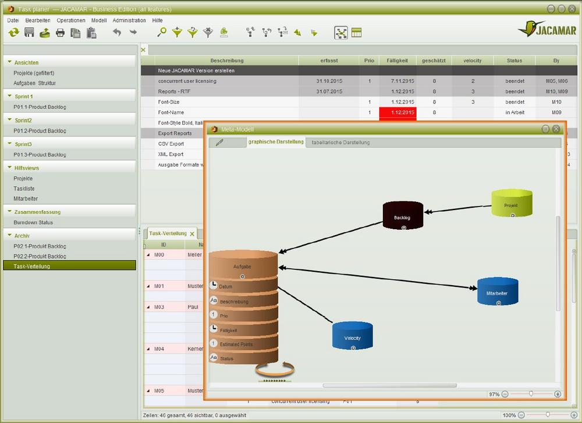Click the Beschreibung Aa attribute icon
Viewport: 582px width, 423px height.
(214, 300)
